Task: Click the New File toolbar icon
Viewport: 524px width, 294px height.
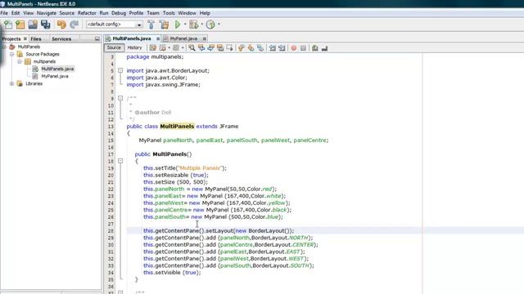Action: tap(8, 24)
